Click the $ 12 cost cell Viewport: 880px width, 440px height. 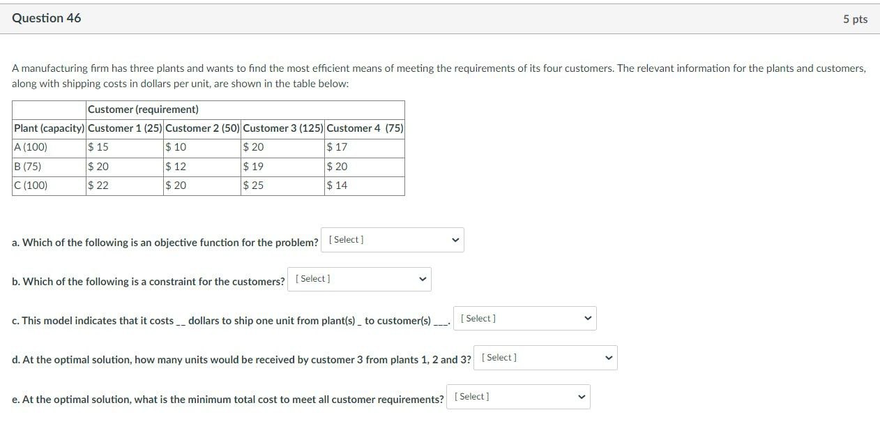pyautogui.click(x=202, y=167)
